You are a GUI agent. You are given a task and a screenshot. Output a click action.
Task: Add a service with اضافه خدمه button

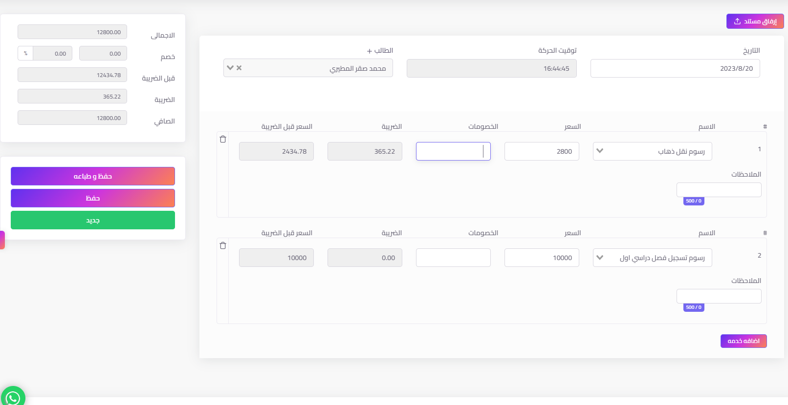tap(743, 341)
